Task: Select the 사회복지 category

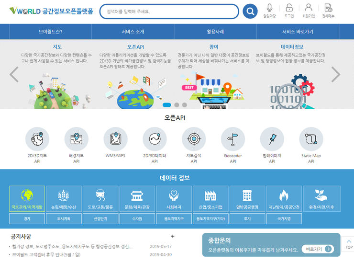Action: click(174, 199)
